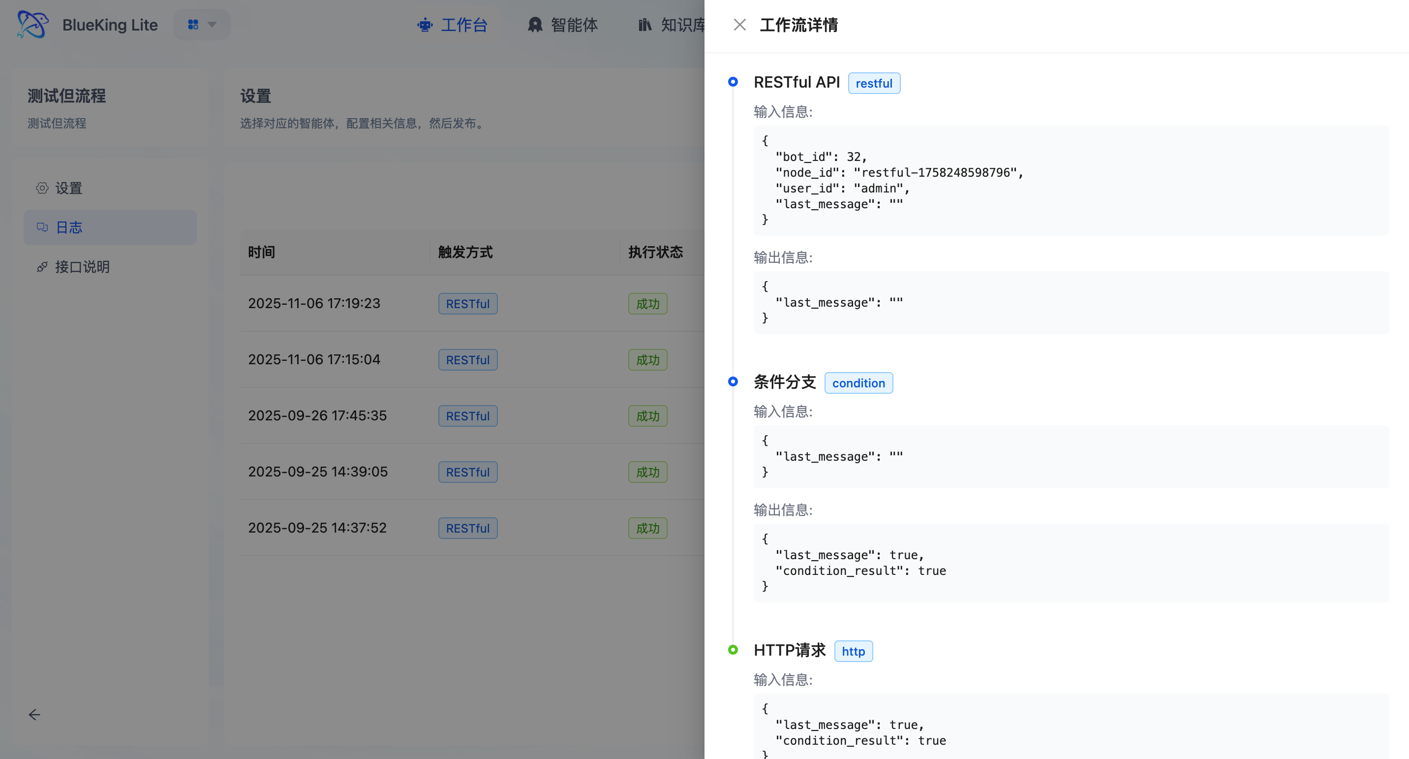
Task: Open the app switcher grid dropdown
Action: [x=193, y=25]
